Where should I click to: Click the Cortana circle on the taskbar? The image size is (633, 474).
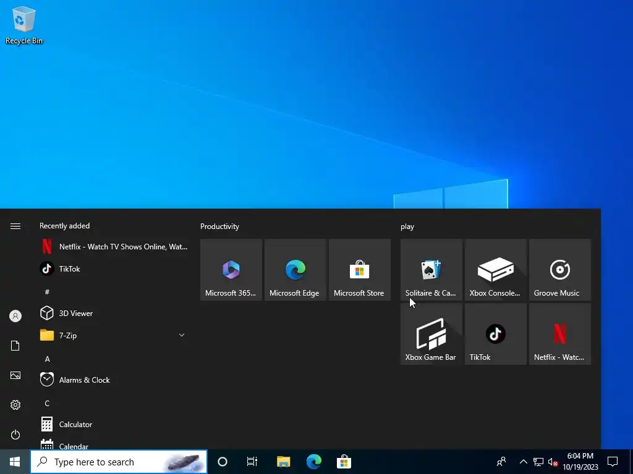tap(223, 462)
